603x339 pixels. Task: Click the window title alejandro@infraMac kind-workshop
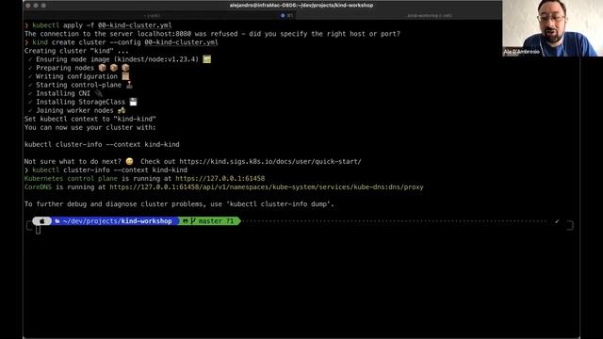pyautogui.click(x=301, y=6)
